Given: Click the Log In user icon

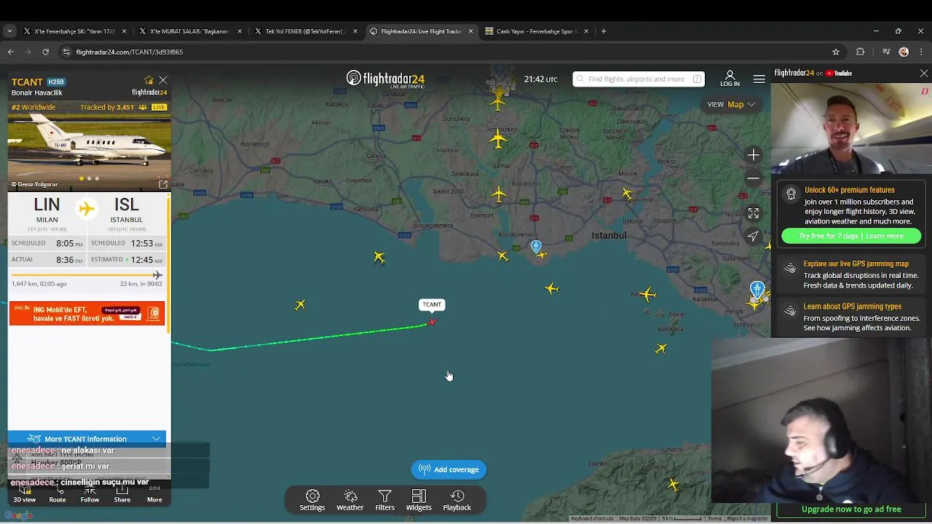Looking at the screenshot, I should pos(730,79).
